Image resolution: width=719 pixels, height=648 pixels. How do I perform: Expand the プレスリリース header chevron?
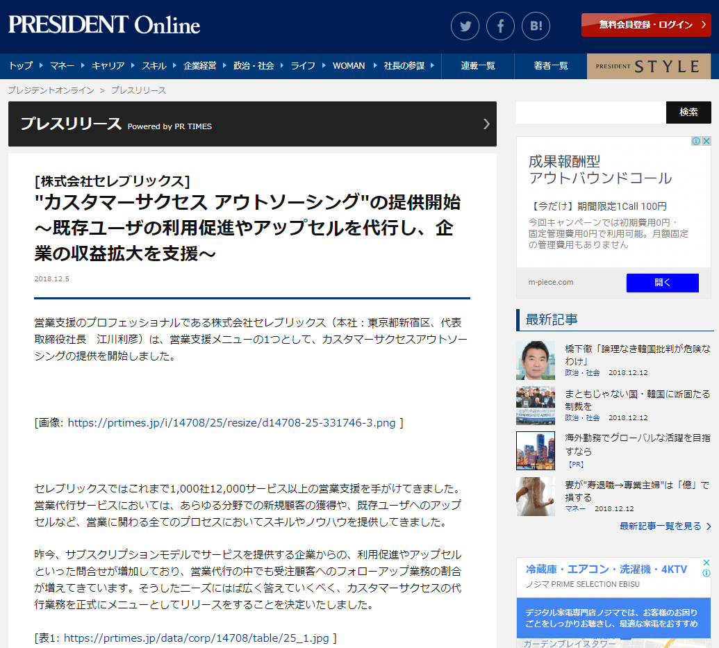[x=486, y=124]
